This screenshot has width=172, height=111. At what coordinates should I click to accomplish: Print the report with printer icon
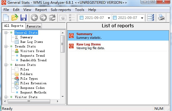click(161, 18)
